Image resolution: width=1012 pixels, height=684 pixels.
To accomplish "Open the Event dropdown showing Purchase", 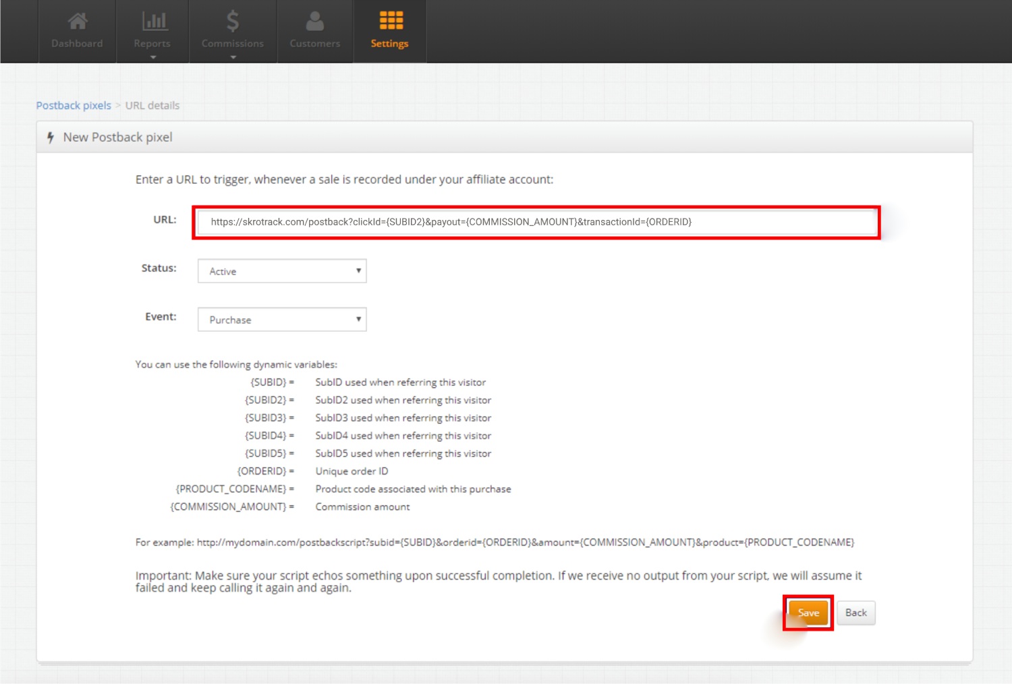I will pyautogui.click(x=282, y=320).
